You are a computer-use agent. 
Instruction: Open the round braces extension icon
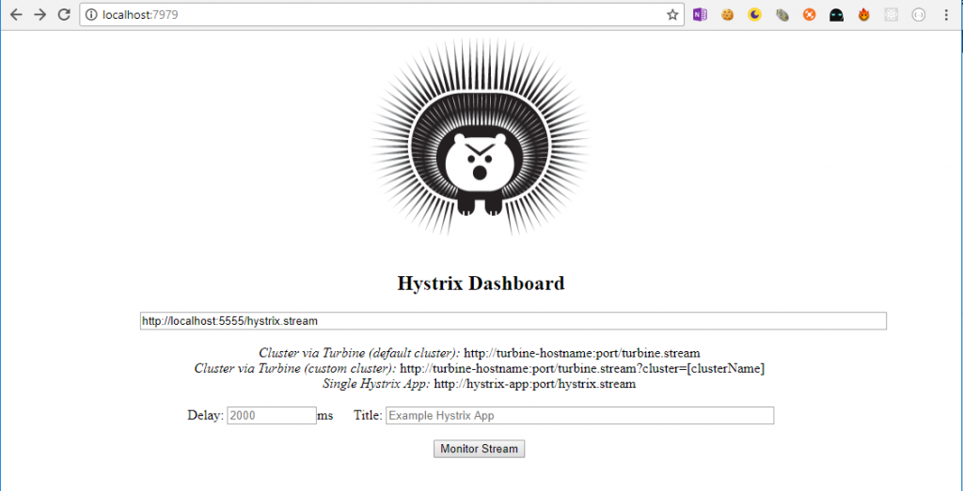[919, 15]
